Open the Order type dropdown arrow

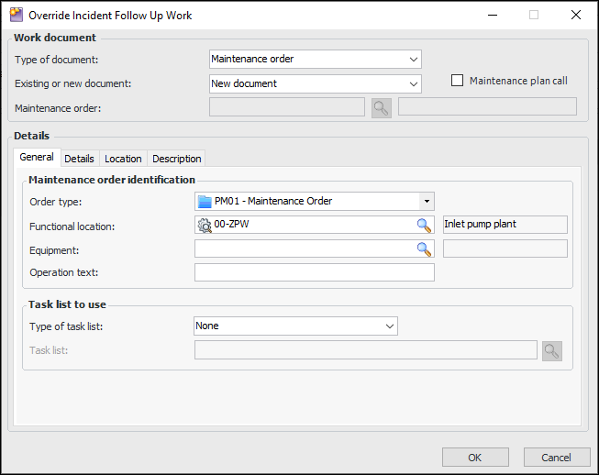coord(427,201)
